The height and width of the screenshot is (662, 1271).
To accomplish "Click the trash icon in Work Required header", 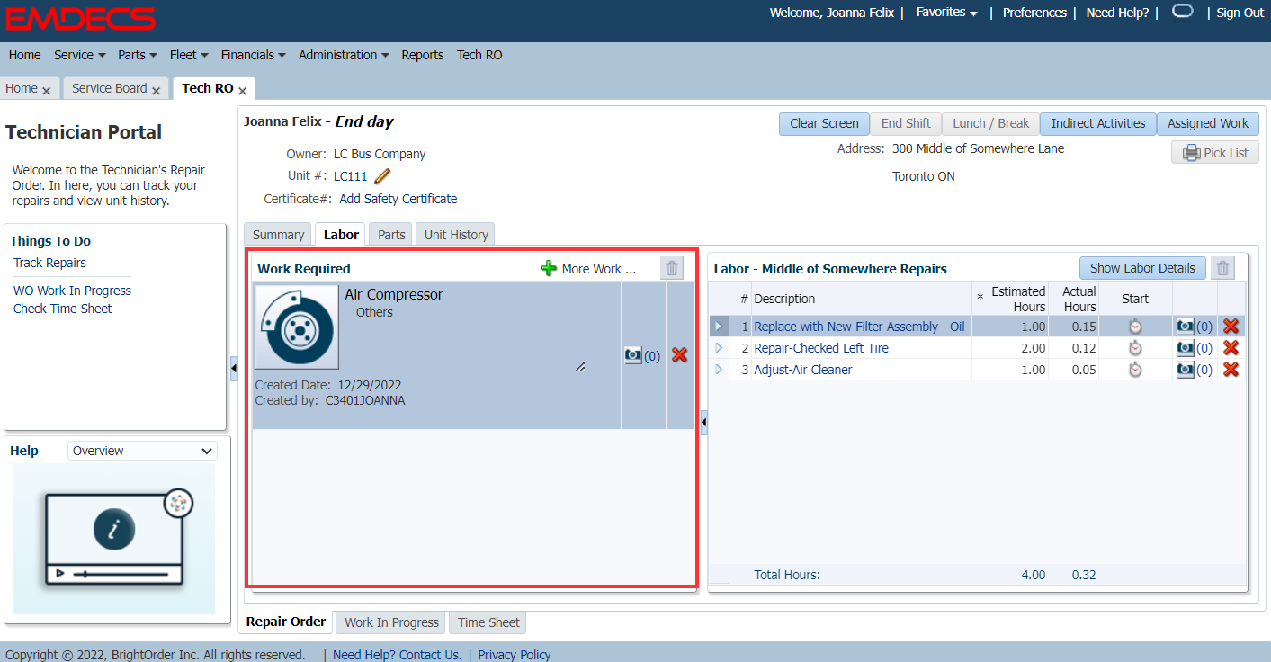I will point(671,268).
